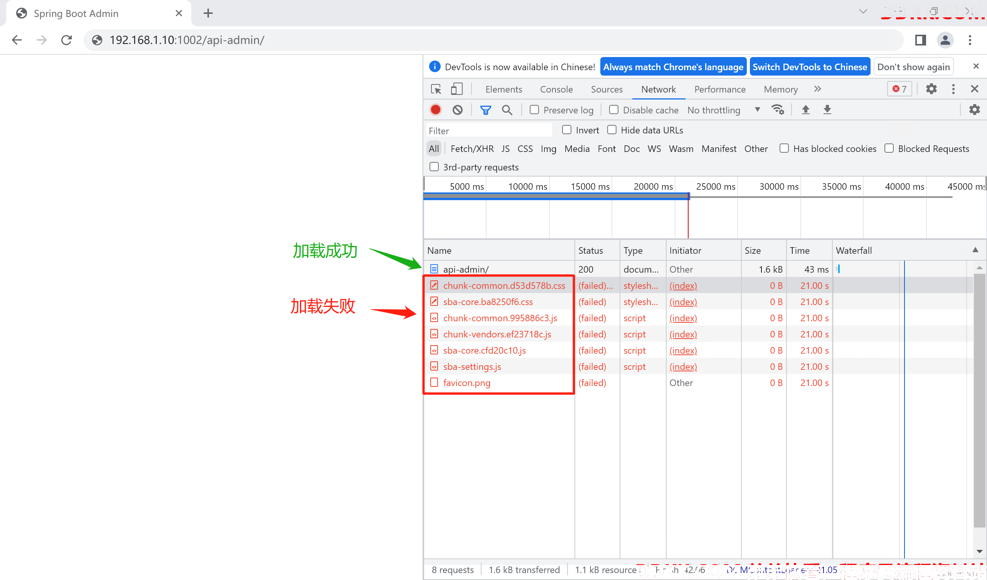This screenshot has height=580, width=987.
Task: Filter requests by CSS type
Action: point(525,149)
